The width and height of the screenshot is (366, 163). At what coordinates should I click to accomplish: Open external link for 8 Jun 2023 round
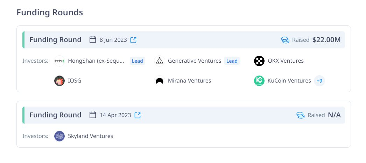(x=133, y=40)
